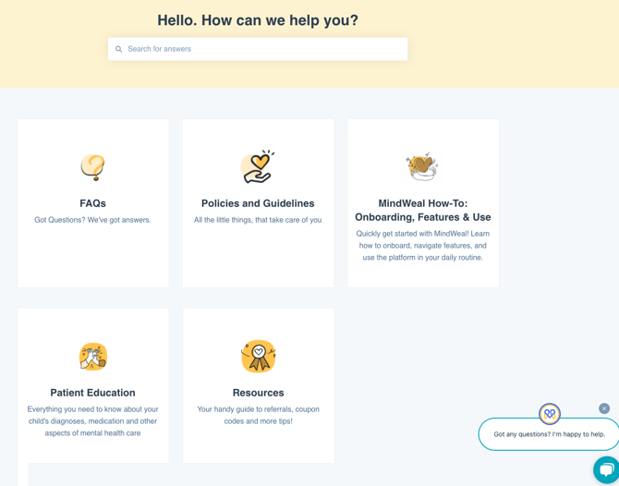Click the FAQs lightbulb icon
Screen dimensions: 619x486
92,167
